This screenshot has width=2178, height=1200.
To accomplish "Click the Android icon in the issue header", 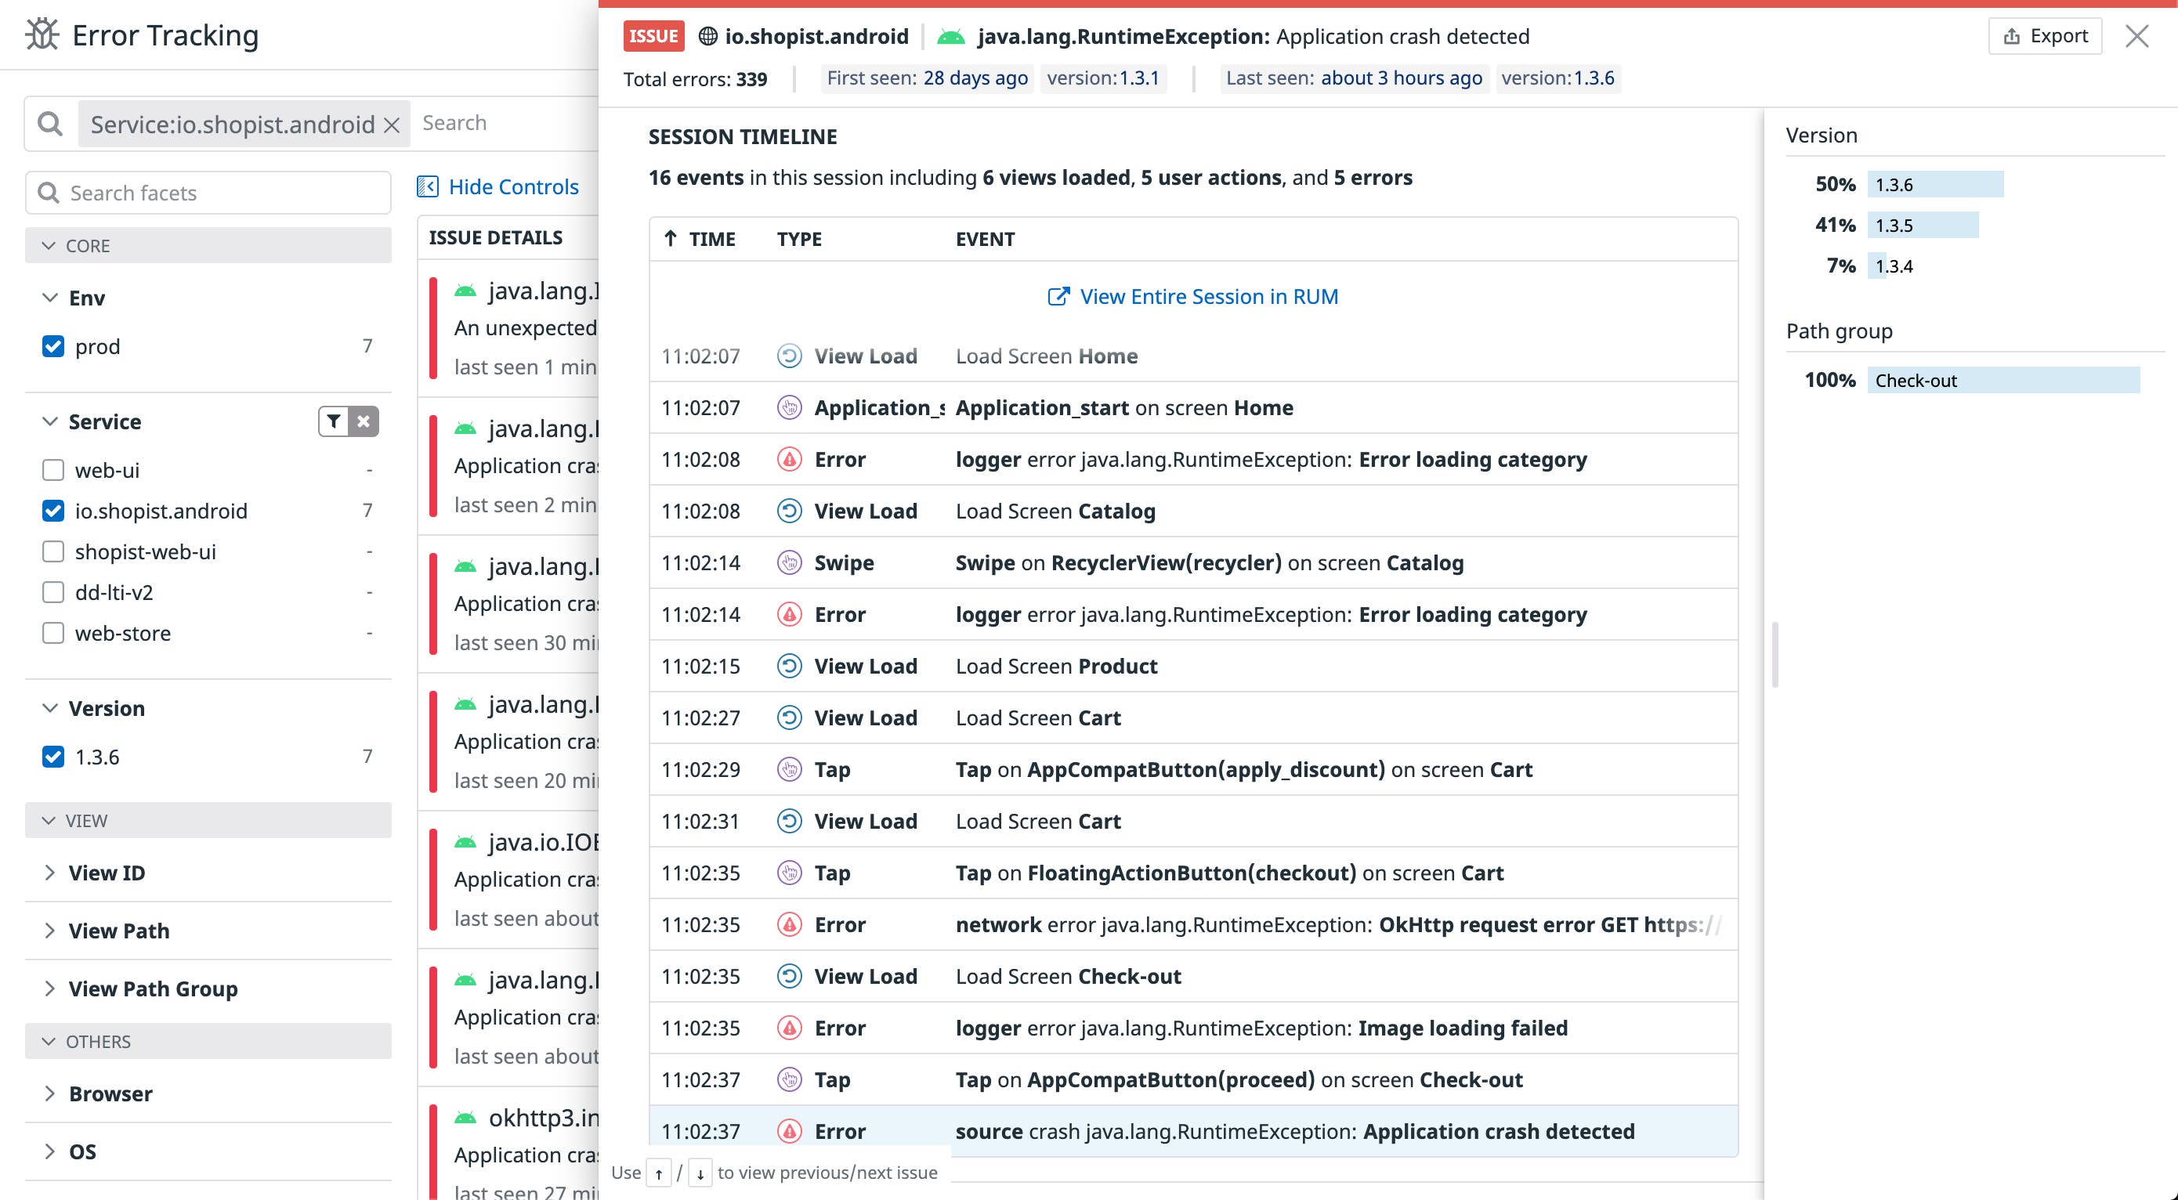I will coord(950,36).
